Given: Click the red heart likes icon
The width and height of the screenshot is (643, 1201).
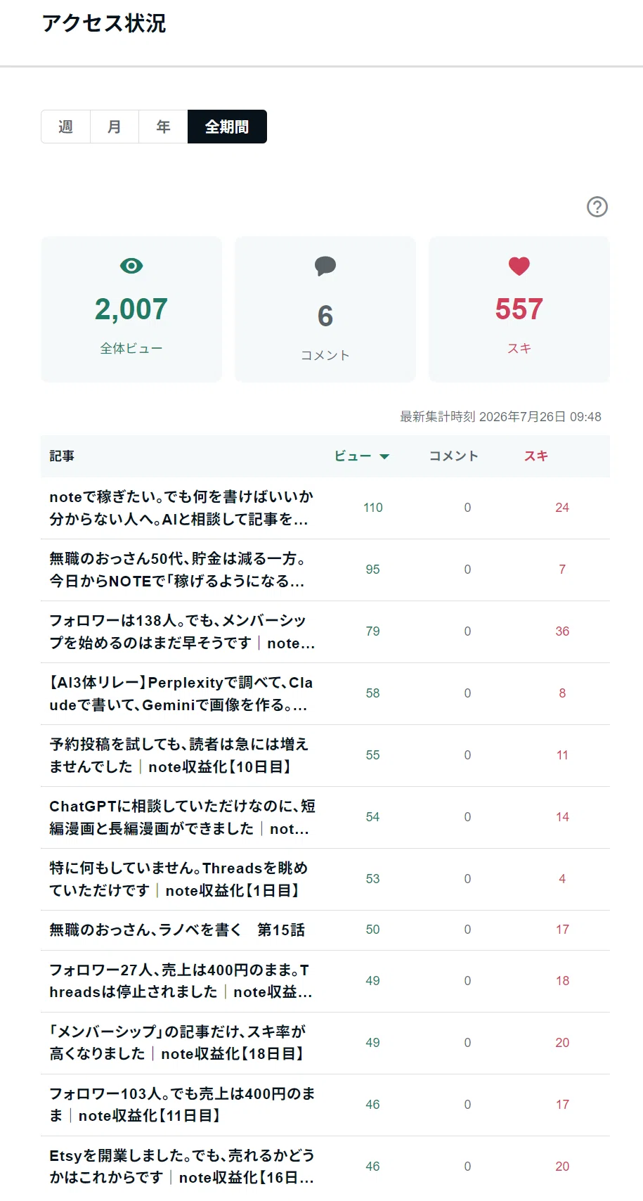Looking at the screenshot, I should (x=519, y=266).
